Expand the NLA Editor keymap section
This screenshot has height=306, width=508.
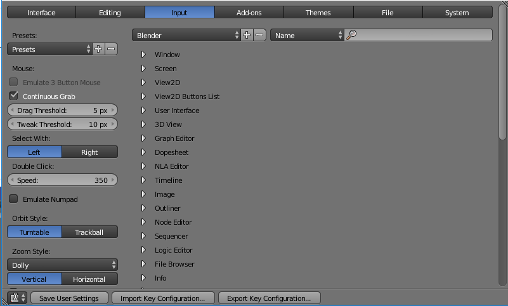coord(143,166)
